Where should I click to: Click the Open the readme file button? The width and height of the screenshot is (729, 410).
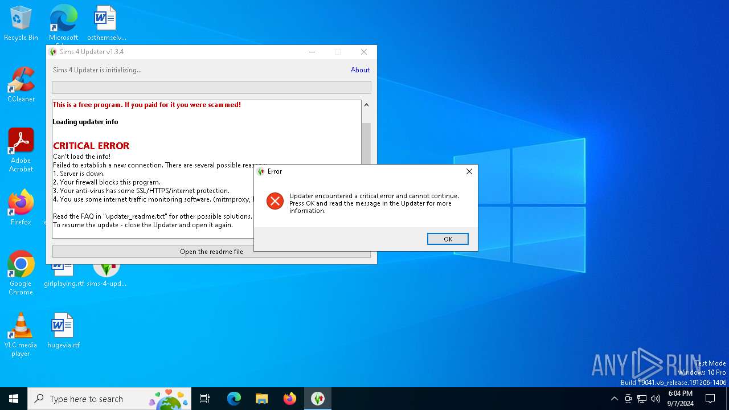pos(211,252)
